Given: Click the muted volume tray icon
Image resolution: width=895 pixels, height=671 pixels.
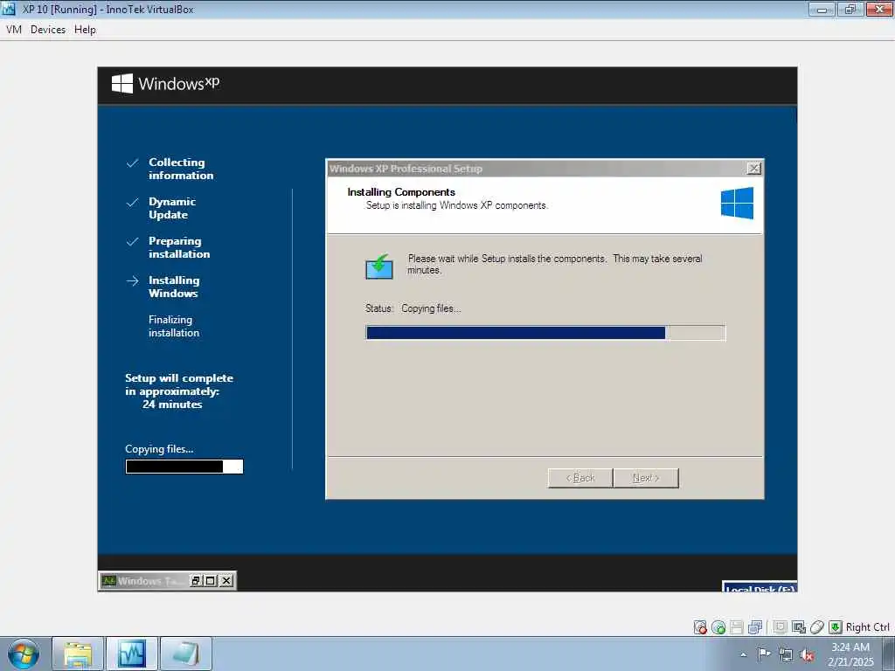Looking at the screenshot, I should 807,655.
